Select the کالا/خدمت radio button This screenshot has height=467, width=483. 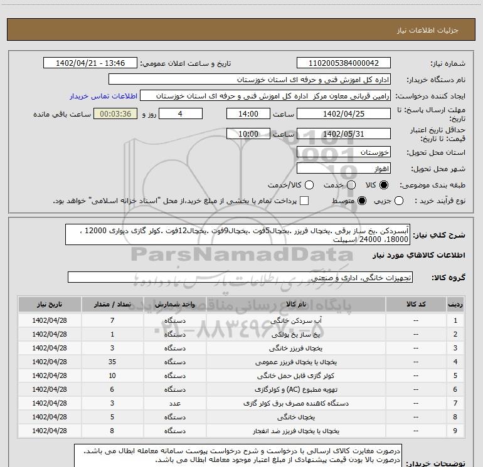[309, 185]
